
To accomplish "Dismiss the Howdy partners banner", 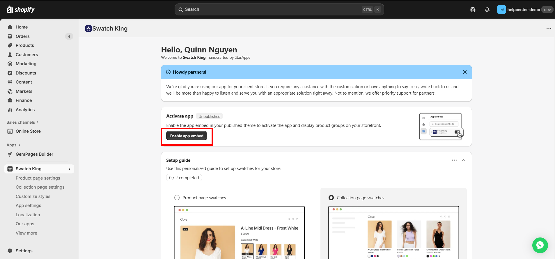I will point(464,72).
